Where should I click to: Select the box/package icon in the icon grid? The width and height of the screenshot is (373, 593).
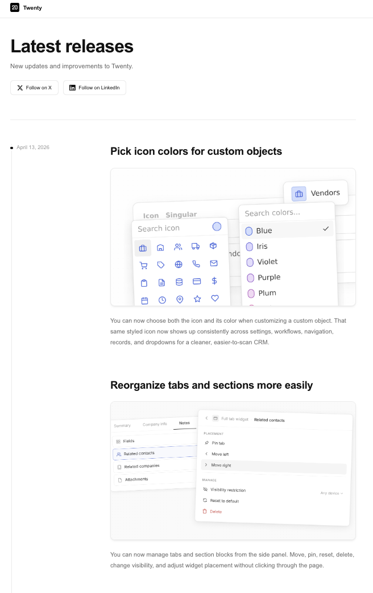213,246
